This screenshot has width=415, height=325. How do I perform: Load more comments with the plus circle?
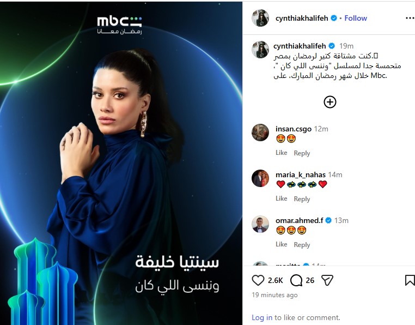pyautogui.click(x=330, y=102)
